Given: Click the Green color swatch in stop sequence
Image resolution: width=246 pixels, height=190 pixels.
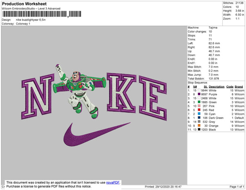Looking at the screenshot, I should click(199, 102).
